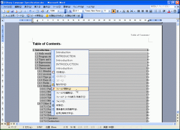Click the もっと活用!ワード toolbar button

(x=14, y=16)
